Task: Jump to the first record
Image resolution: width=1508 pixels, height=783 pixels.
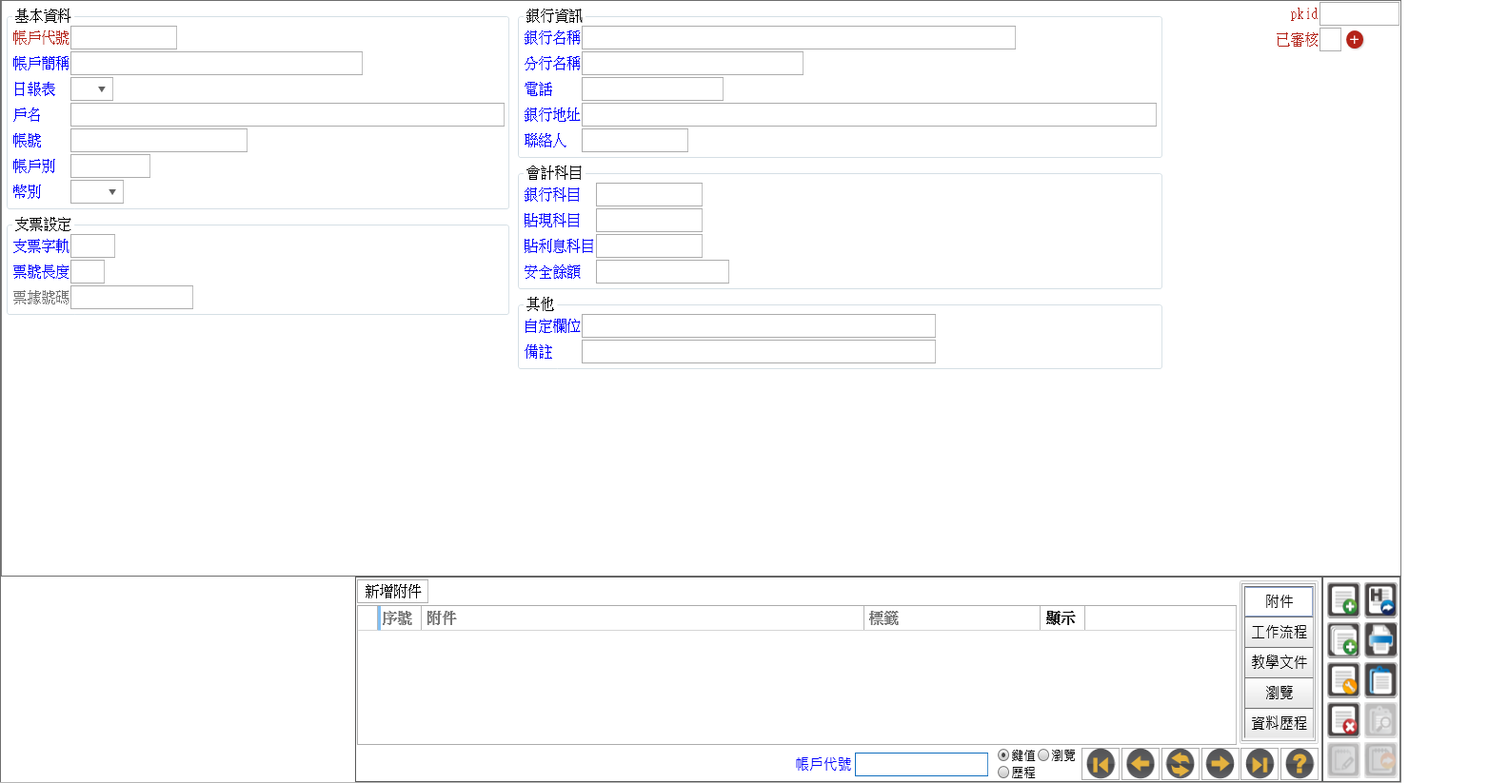Action: [1101, 763]
